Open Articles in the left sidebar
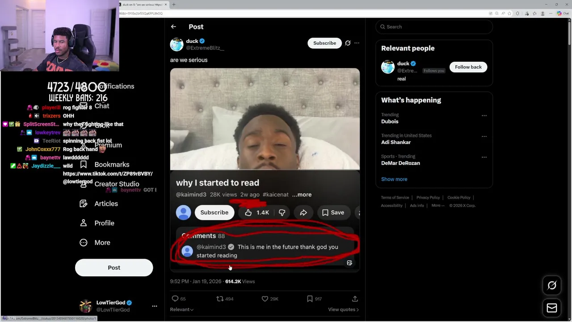The height and width of the screenshot is (322, 572). pos(99,203)
